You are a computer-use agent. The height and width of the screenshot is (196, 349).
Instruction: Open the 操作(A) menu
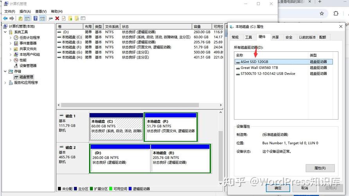(x=25, y=11)
